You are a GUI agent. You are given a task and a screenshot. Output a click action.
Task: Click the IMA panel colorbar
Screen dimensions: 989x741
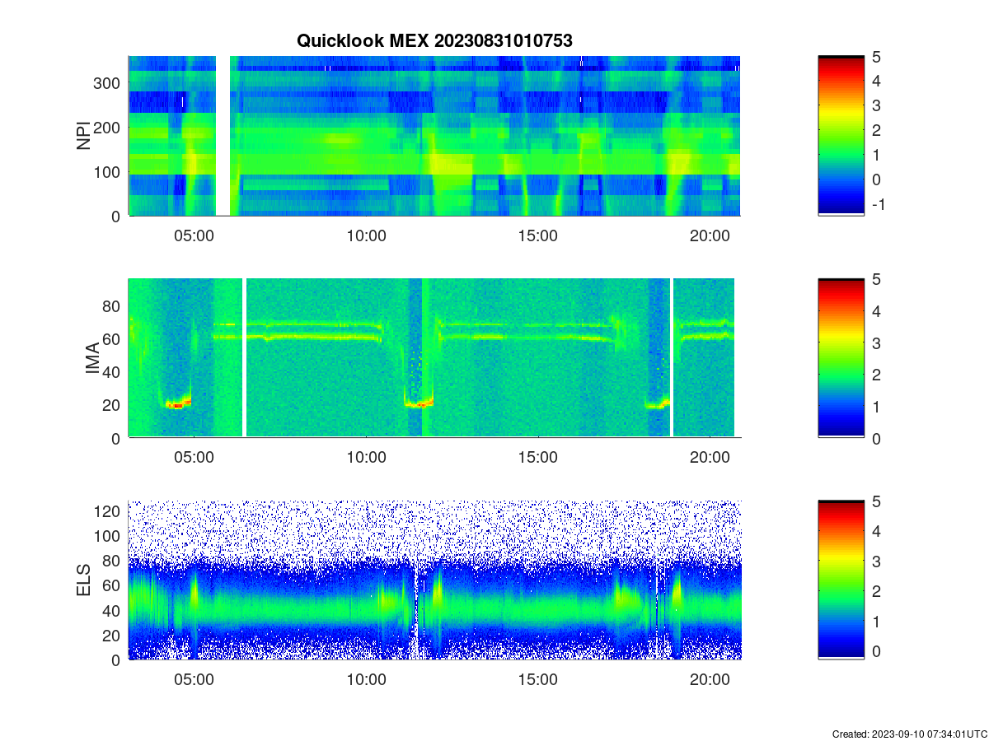click(841, 358)
